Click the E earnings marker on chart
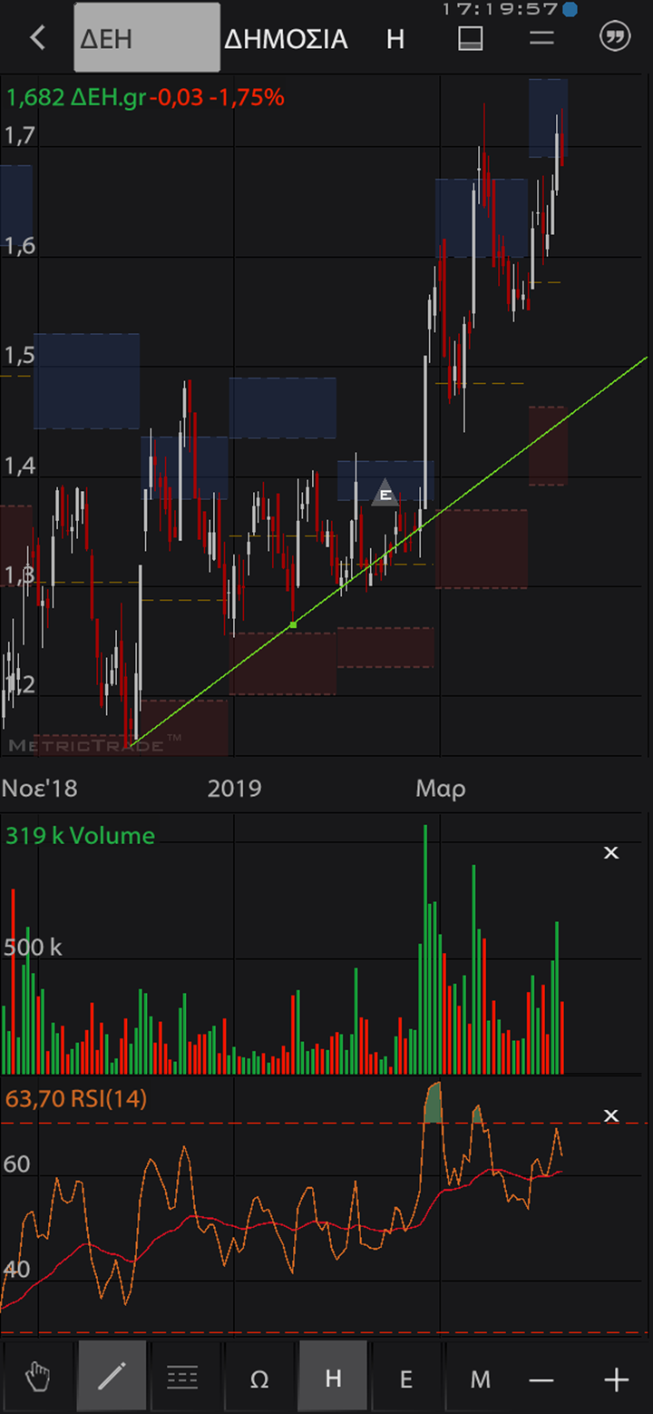The width and height of the screenshot is (653, 1414). 385,495
